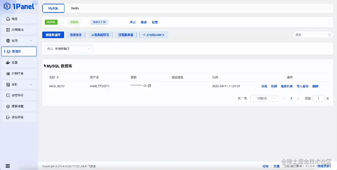
Task: Open MySQL 设置 settings
Action: (155, 22)
